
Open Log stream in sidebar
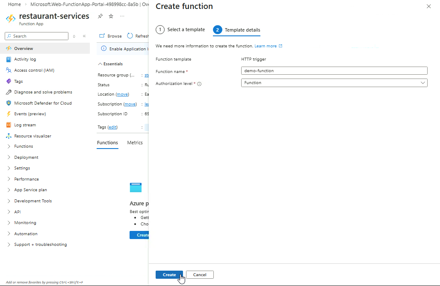tap(25, 125)
